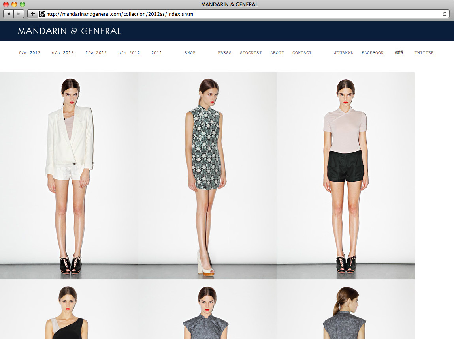The image size is (454, 339).
Task: Click the browser forward navigation arrow
Action: click(18, 13)
